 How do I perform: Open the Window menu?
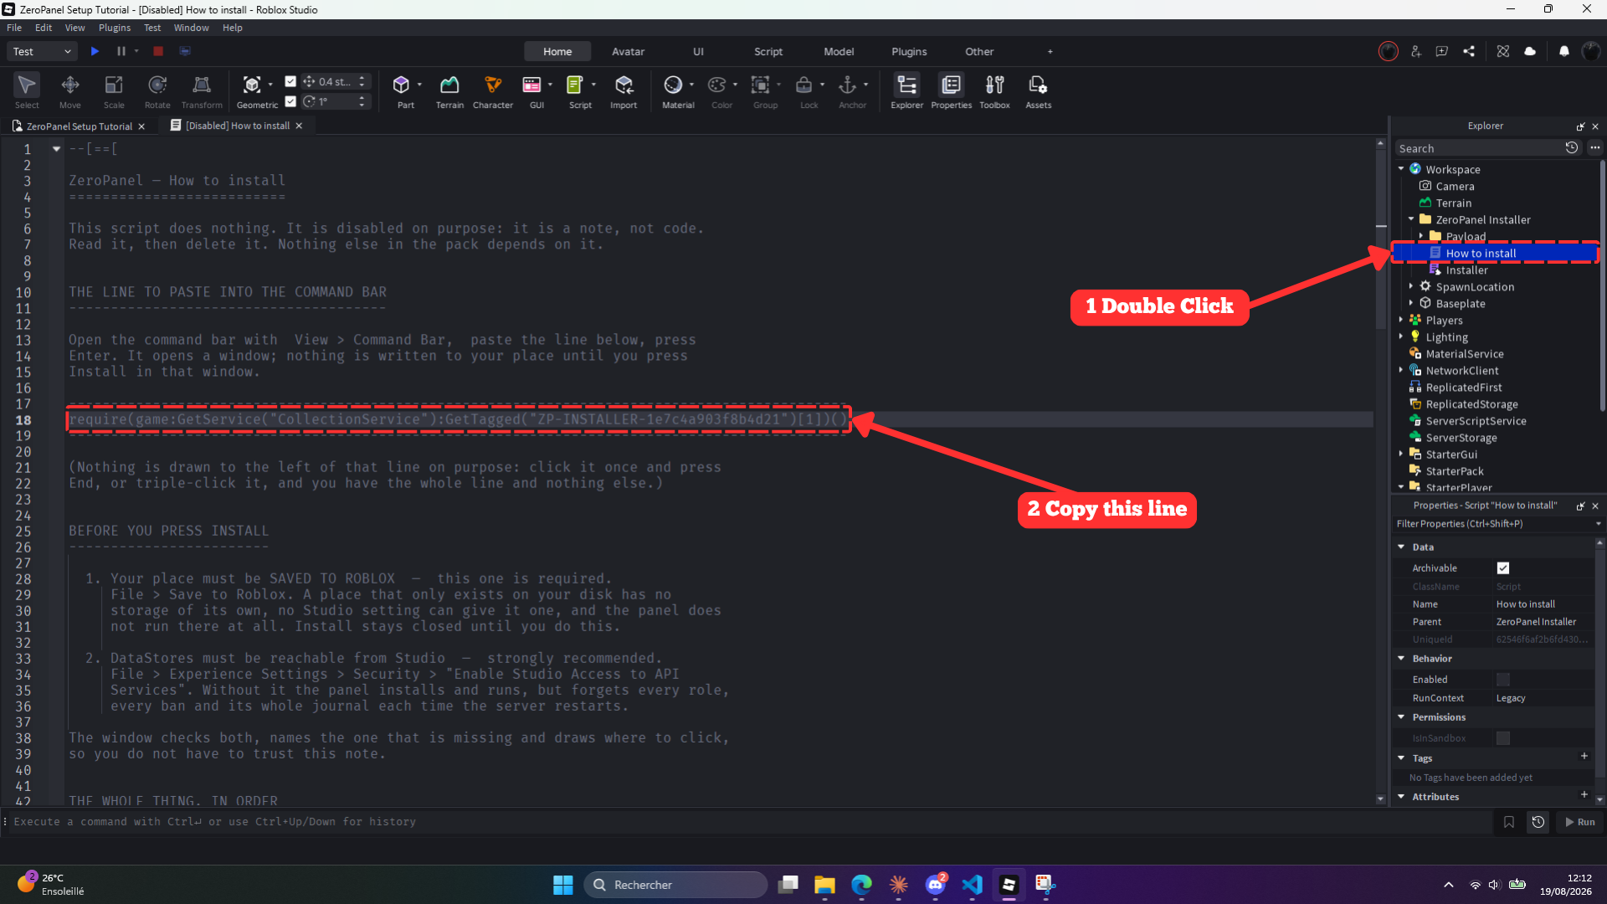tap(191, 28)
